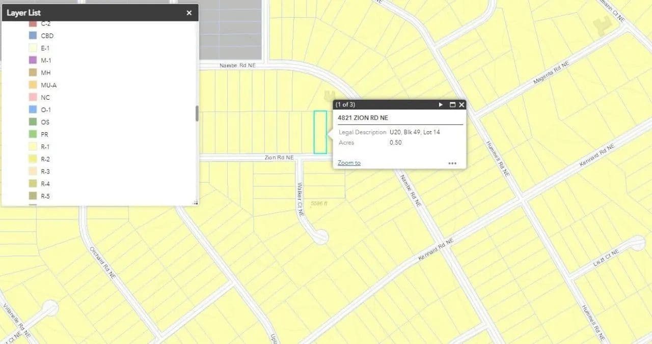
Task: Show next feature in the popup
Action: click(x=441, y=105)
